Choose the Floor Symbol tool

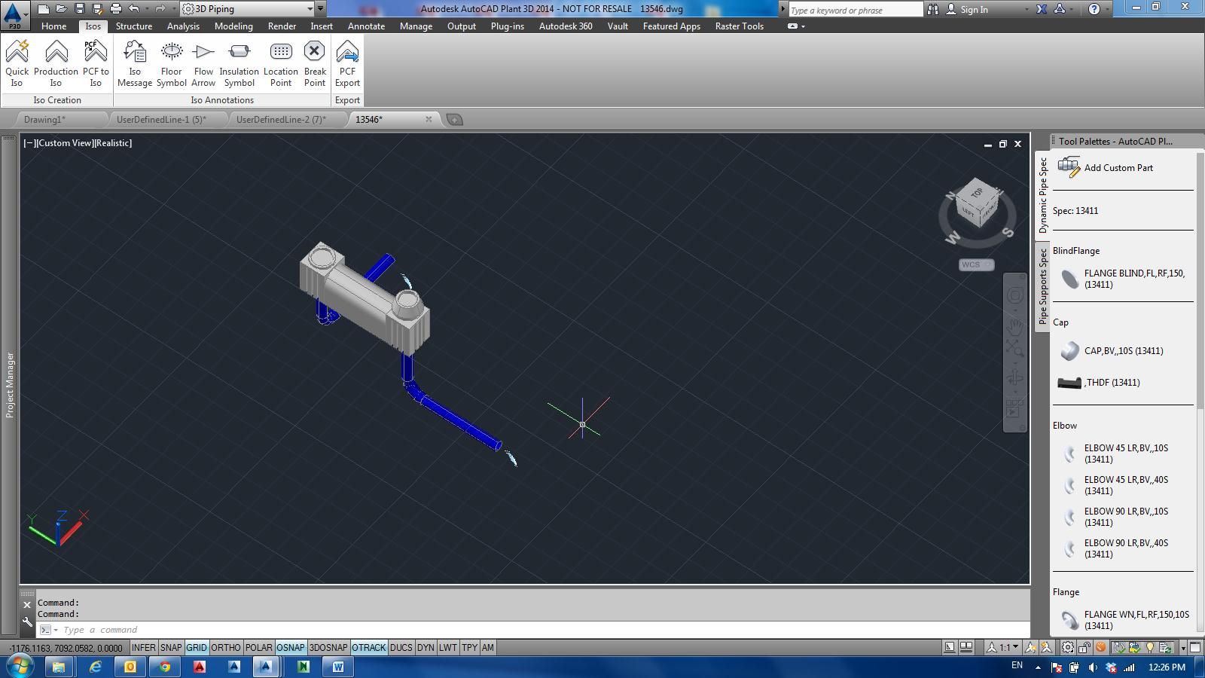[x=171, y=63]
